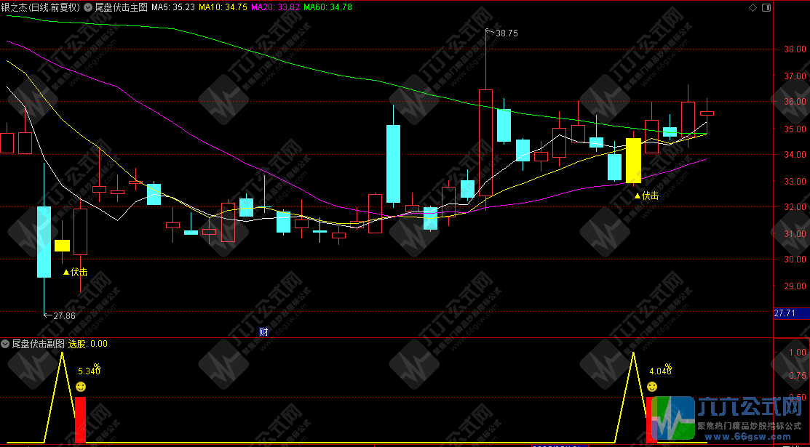Click the 38.75 high price label
Viewport: 810px width, 447px height.
click(x=507, y=33)
